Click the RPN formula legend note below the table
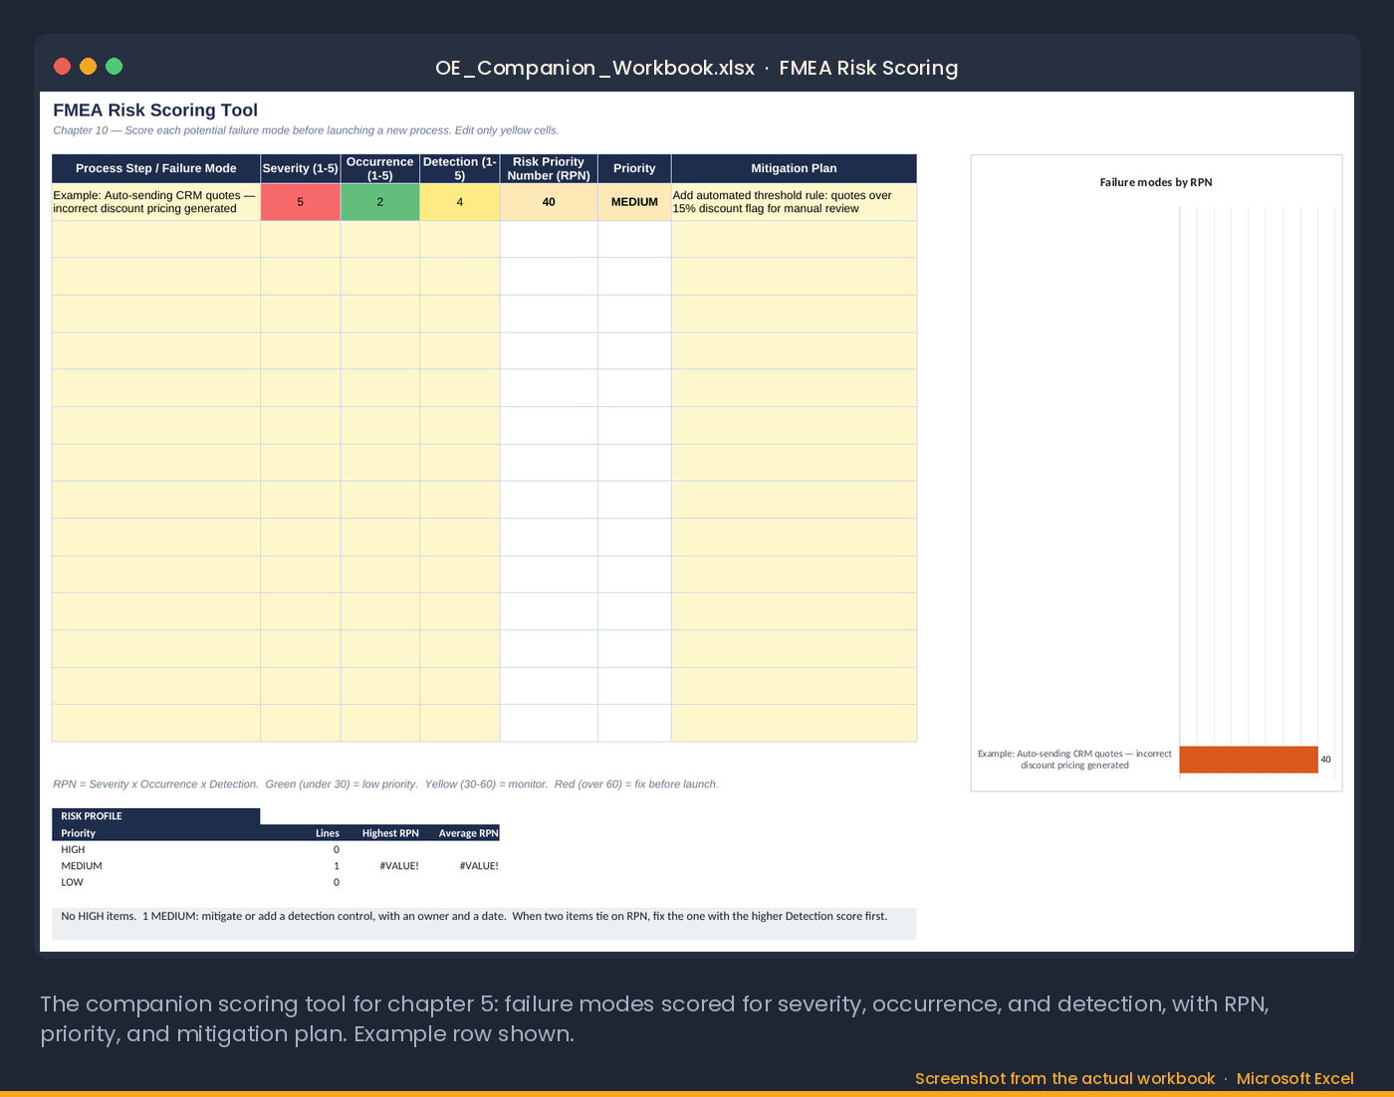The width and height of the screenshot is (1394, 1097). 385,784
